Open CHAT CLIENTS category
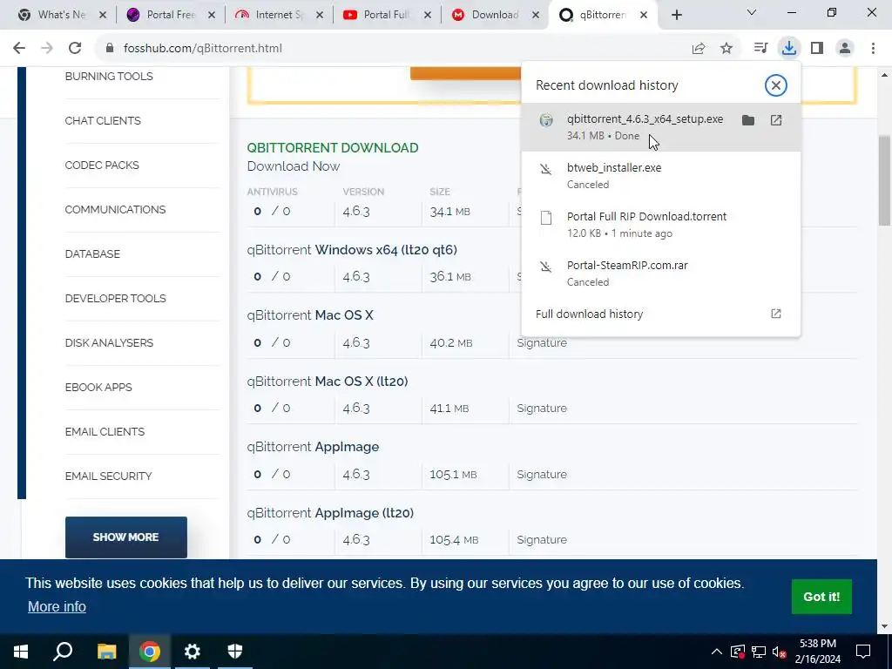Image resolution: width=892 pixels, height=669 pixels. click(x=103, y=120)
